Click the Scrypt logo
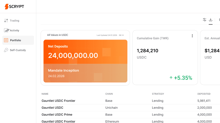Viewport: 220px width, 123px height. pyautogui.click(x=14, y=6)
